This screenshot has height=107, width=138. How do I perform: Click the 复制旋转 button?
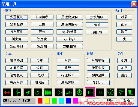click(17, 24)
